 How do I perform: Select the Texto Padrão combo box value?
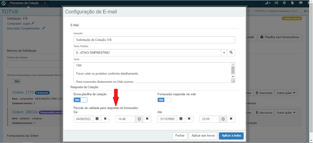[x=147, y=52]
